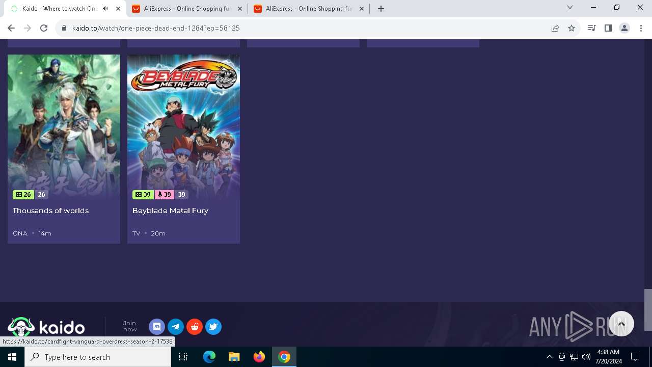The height and width of the screenshot is (367, 652).
Task: Close the first AliExpress tab
Action: (x=239, y=9)
